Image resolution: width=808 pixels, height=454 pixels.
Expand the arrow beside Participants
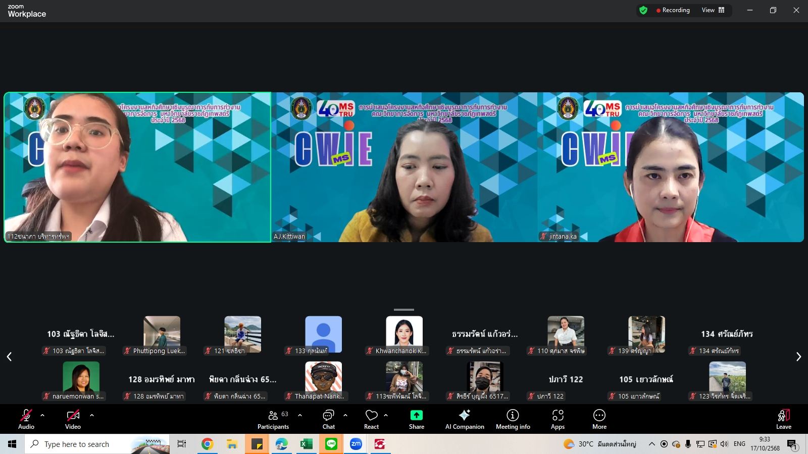pyautogui.click(x=300, y=415)
